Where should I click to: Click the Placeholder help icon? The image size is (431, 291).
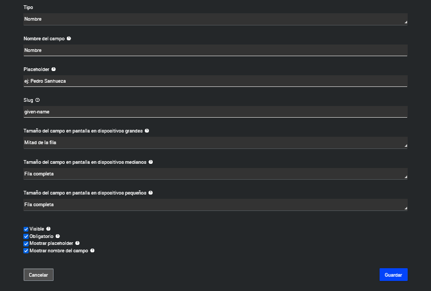(54, 69)
